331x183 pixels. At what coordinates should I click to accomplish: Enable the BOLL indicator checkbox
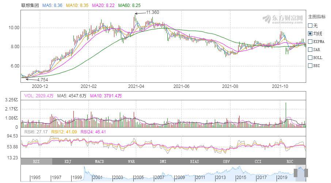click(310, 58)
